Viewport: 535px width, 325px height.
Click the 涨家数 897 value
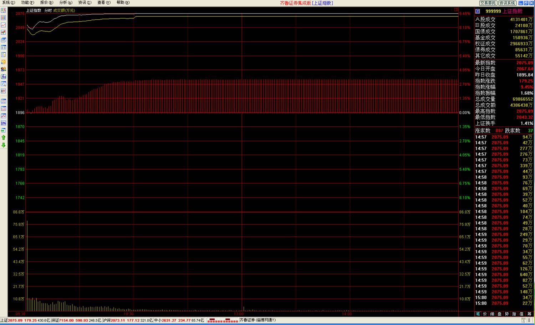499,131
